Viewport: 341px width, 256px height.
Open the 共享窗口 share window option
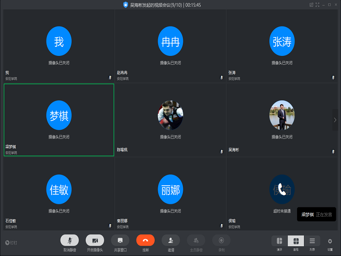pyautogui.click(x=120, y=240)
